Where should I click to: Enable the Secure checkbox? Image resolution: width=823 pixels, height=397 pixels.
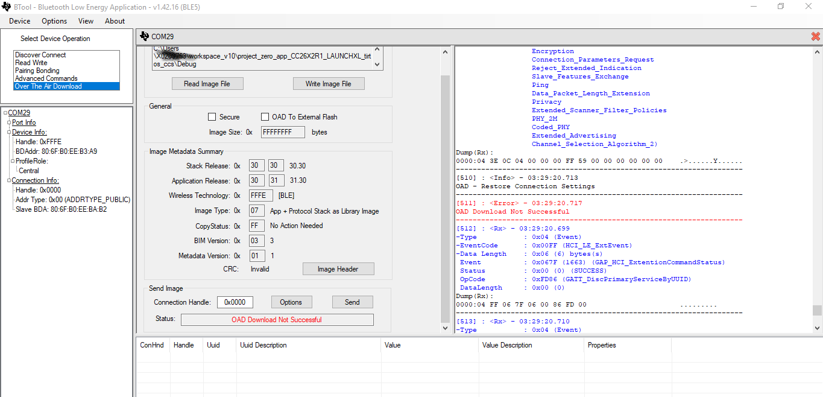212,117
